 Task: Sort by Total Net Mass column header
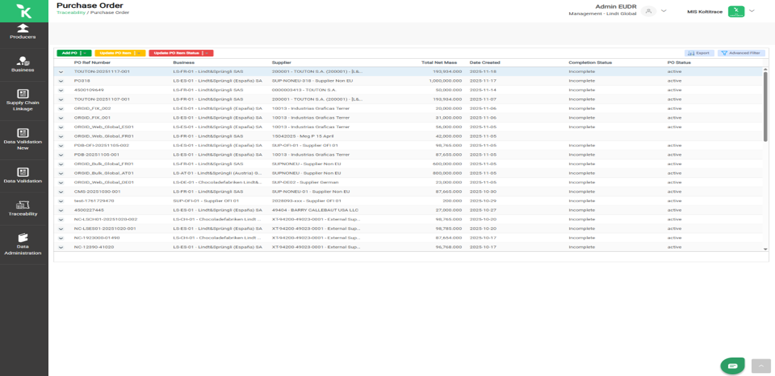pos(439,62)
